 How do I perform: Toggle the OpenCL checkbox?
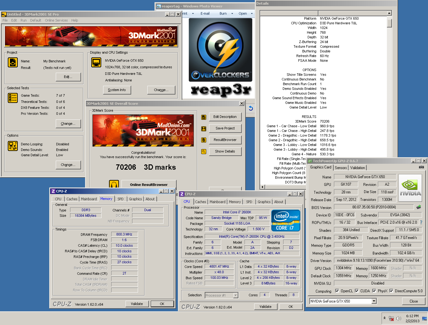pos(337,291)
